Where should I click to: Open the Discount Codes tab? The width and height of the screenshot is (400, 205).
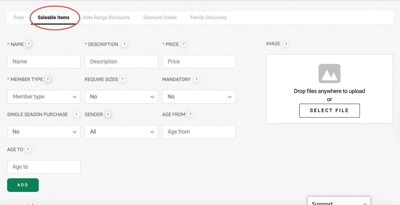(160, 18)
